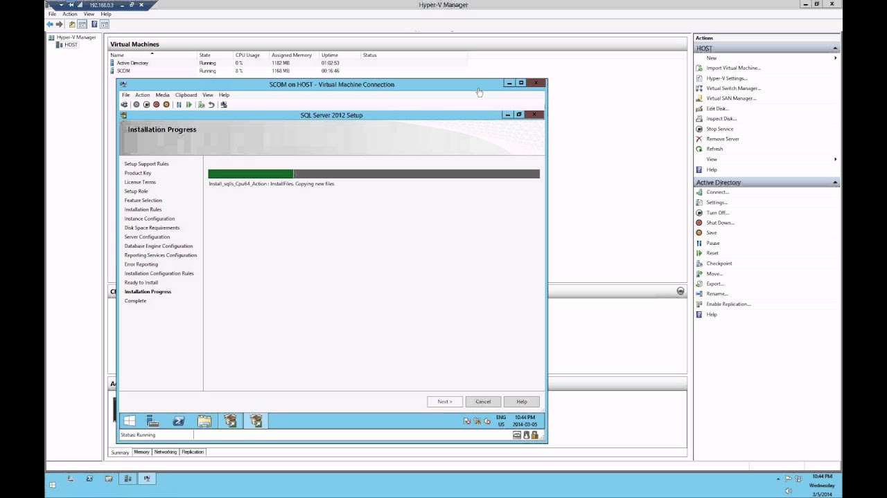Click the speaker volume icon in host tray

click(x=788, y=490)
